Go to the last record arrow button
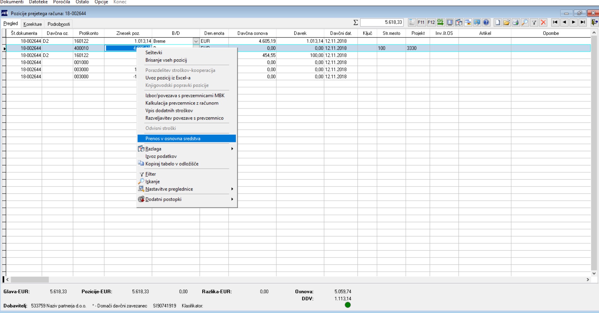Screen dimensions: 599x313 click(583, 22)
